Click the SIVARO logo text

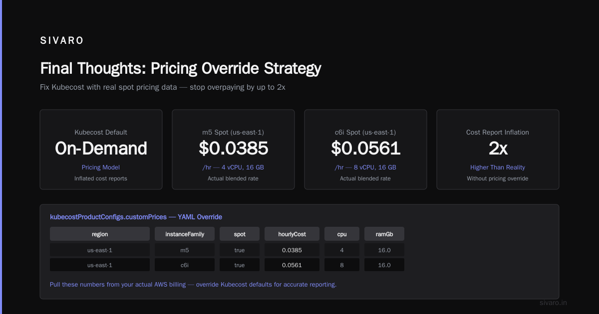62,41
